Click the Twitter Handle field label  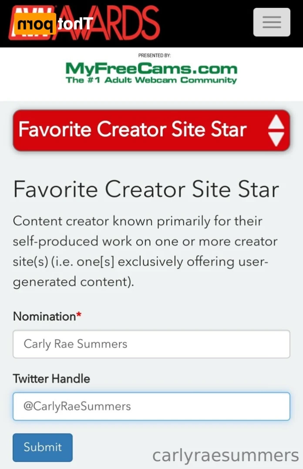[51, 379]
